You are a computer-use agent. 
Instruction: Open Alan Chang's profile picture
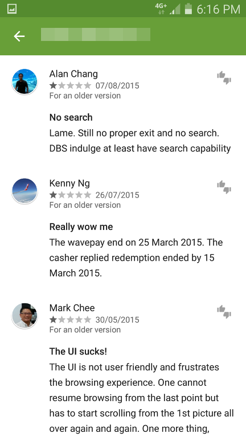point(24,81)
